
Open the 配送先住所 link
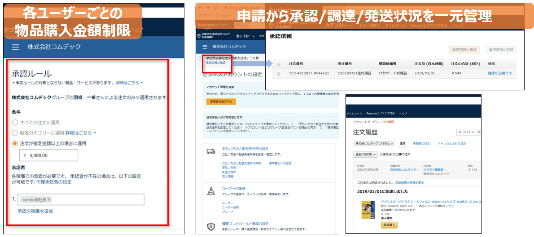coord(229,172)
